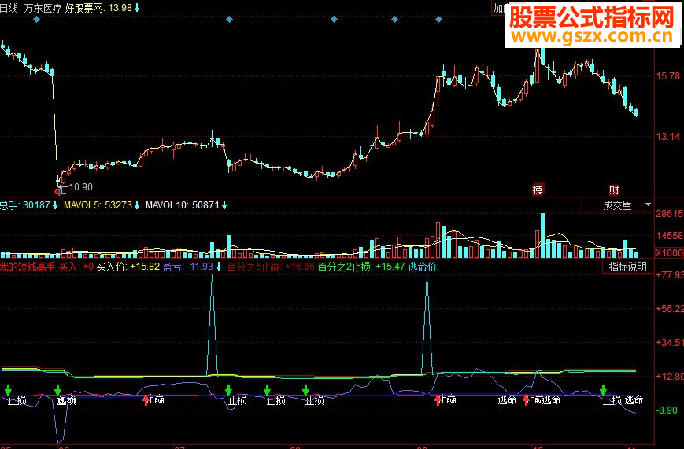Click the 我的短线高手 indicator name
Screen dimensions: 684x449
(x=28, y=267)
